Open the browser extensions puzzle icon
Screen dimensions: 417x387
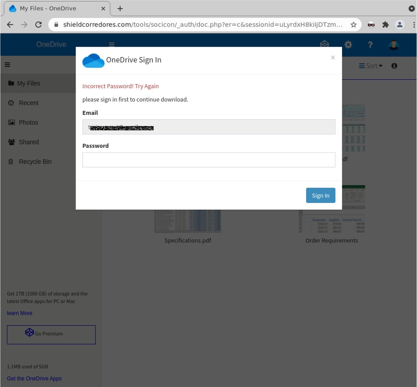[385, 25]
